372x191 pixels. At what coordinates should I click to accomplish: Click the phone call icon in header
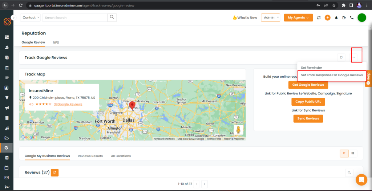(x=352, y=17)
